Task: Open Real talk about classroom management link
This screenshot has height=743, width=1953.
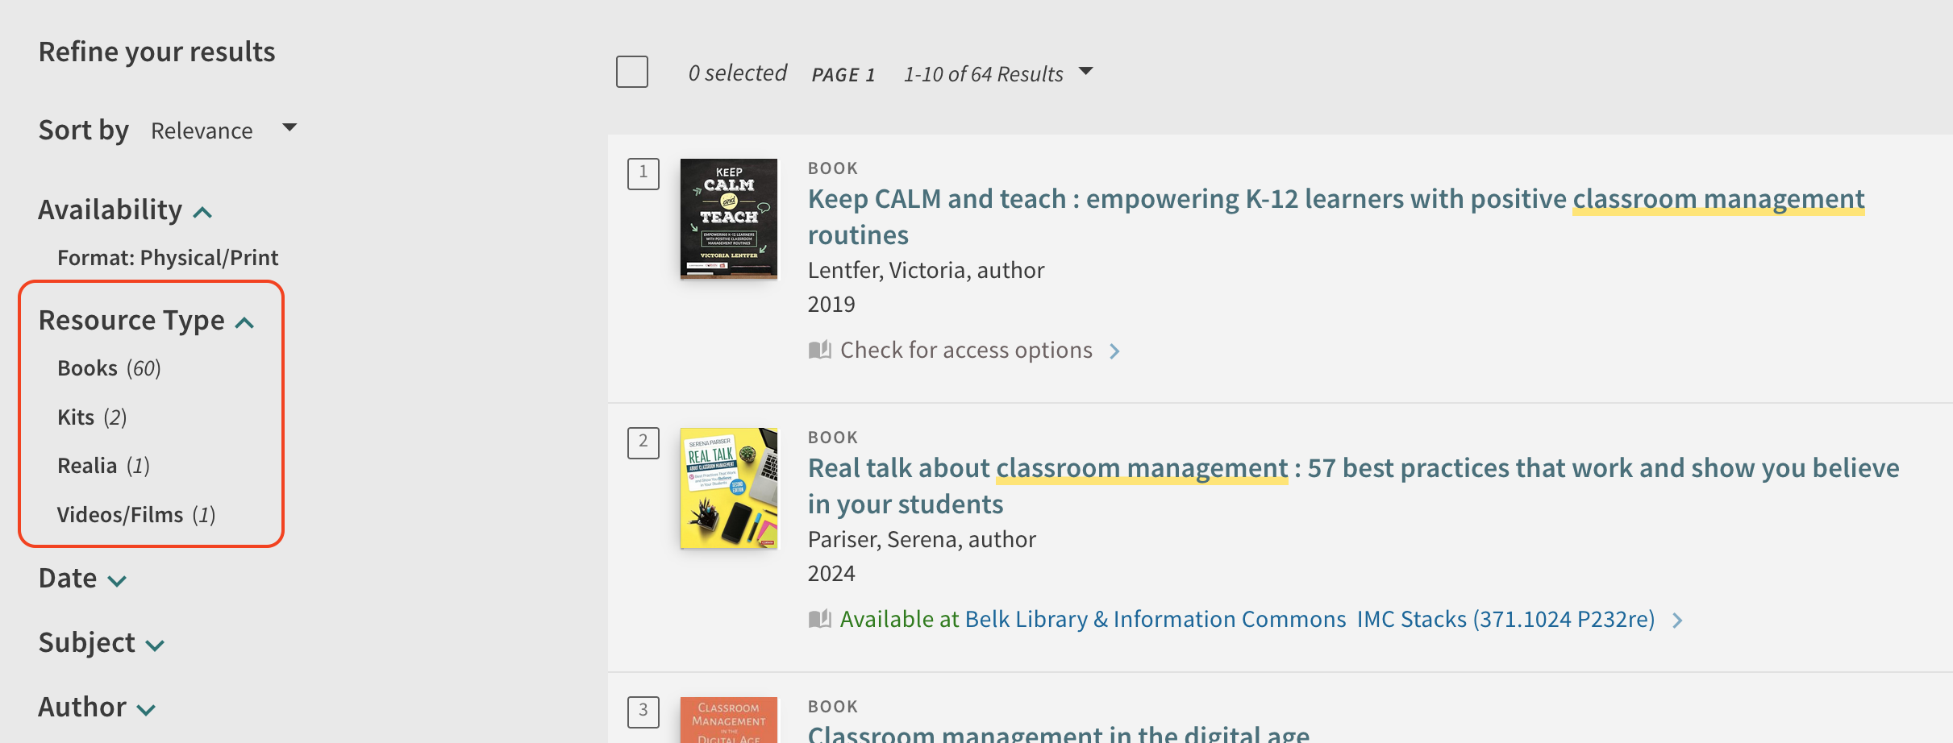Action: (1354, 486)
